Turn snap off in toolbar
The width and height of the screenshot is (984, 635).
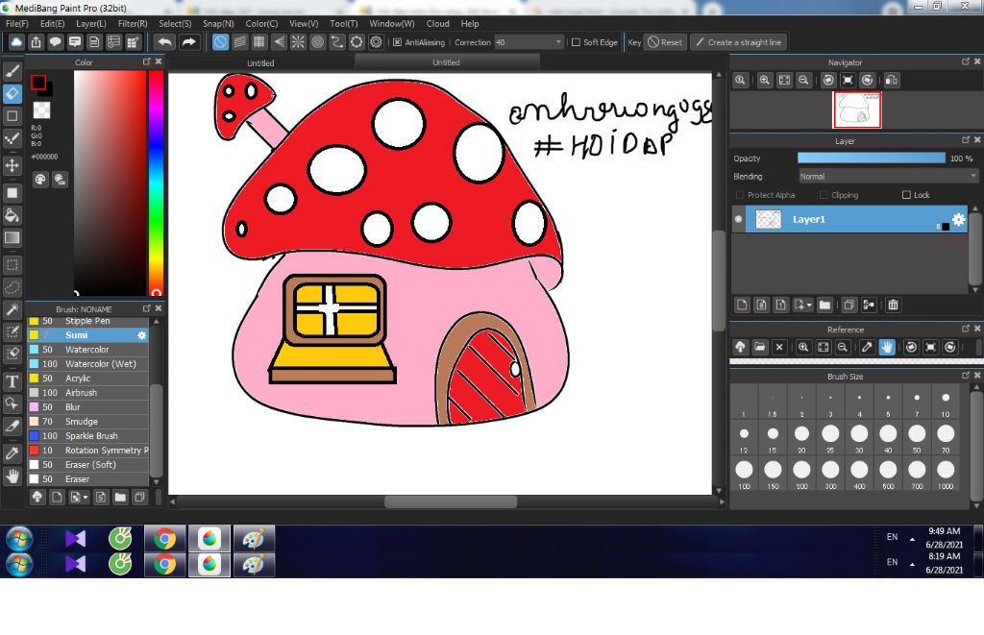[220, 42]
